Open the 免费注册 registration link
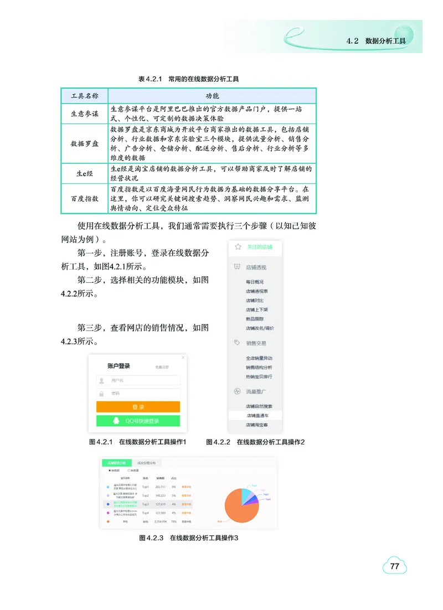This screenshot has height=610, width=443. click(162, 367)
